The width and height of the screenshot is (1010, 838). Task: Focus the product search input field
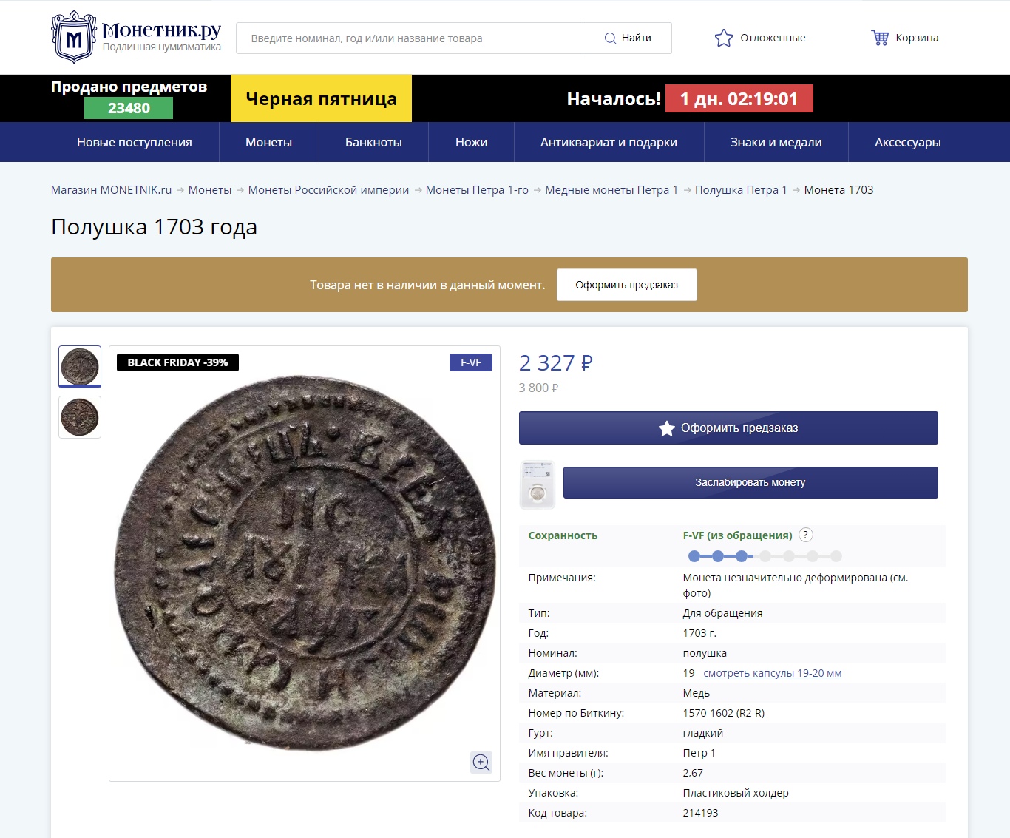pyautogui.click(x=409, y=38)
